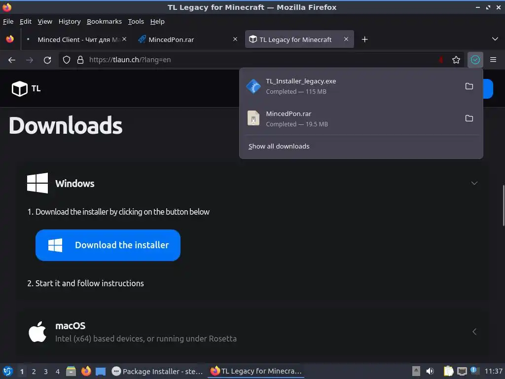Open the Tools menu

coord(136,22)
